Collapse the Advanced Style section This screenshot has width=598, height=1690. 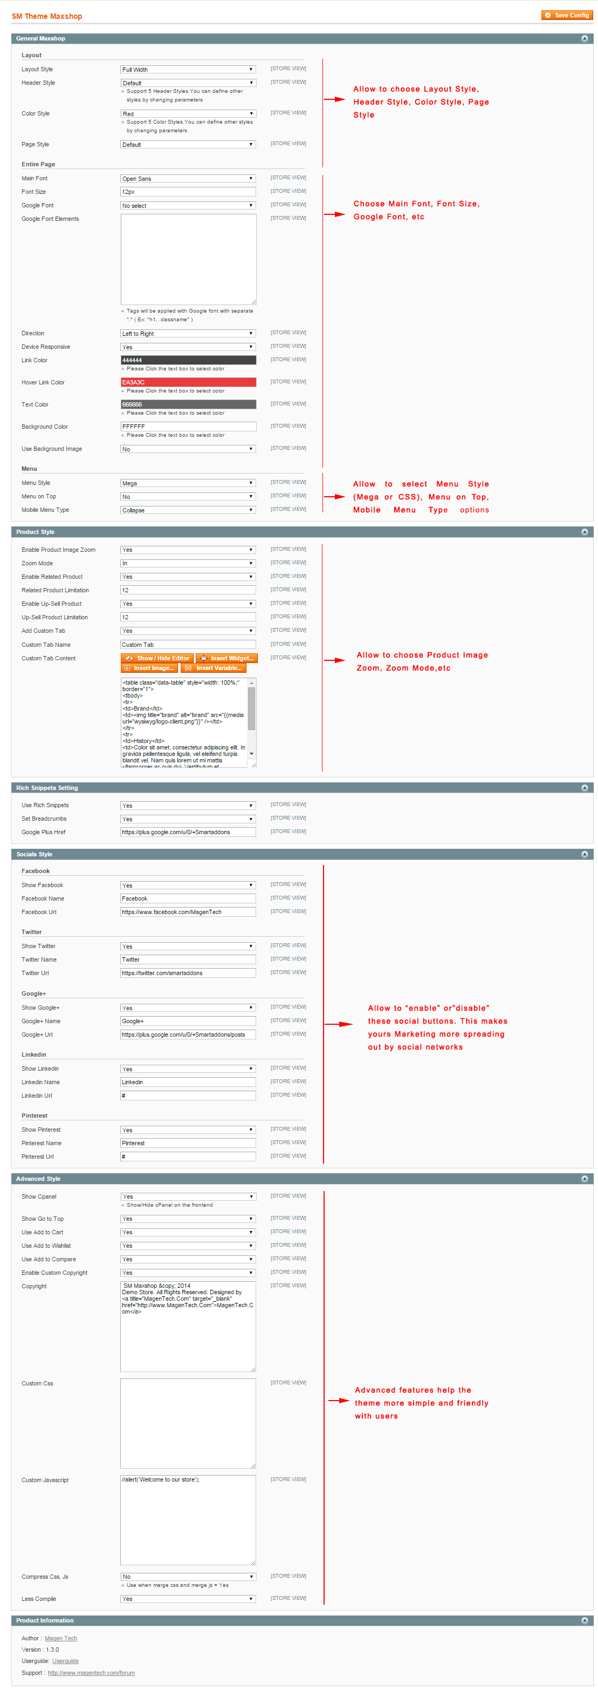(x=584, y=1179)
